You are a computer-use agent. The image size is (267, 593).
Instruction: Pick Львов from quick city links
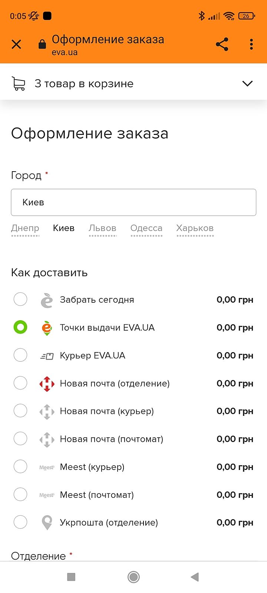pyautogui.click(x=102, y=228)
